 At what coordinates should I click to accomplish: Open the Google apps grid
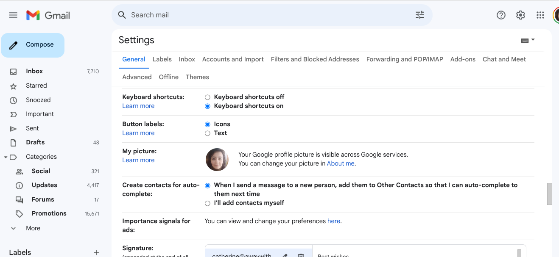(x=540, y=15)
